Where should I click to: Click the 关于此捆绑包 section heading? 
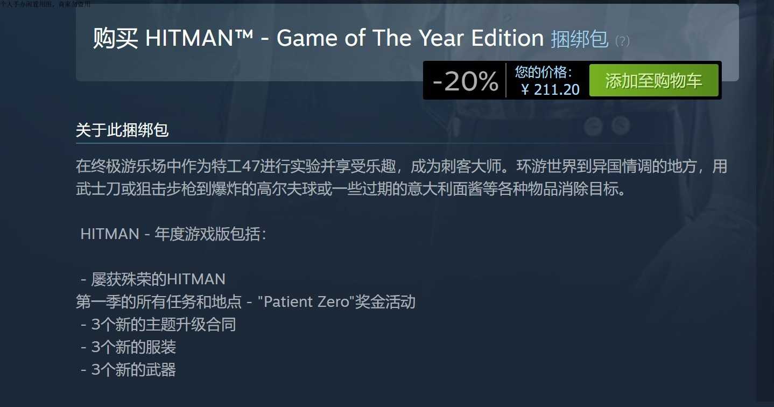point(122,130)
